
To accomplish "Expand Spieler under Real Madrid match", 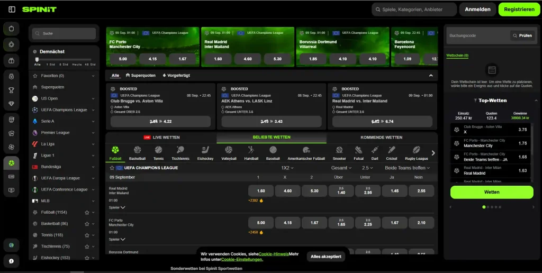I will coord(117,207).
